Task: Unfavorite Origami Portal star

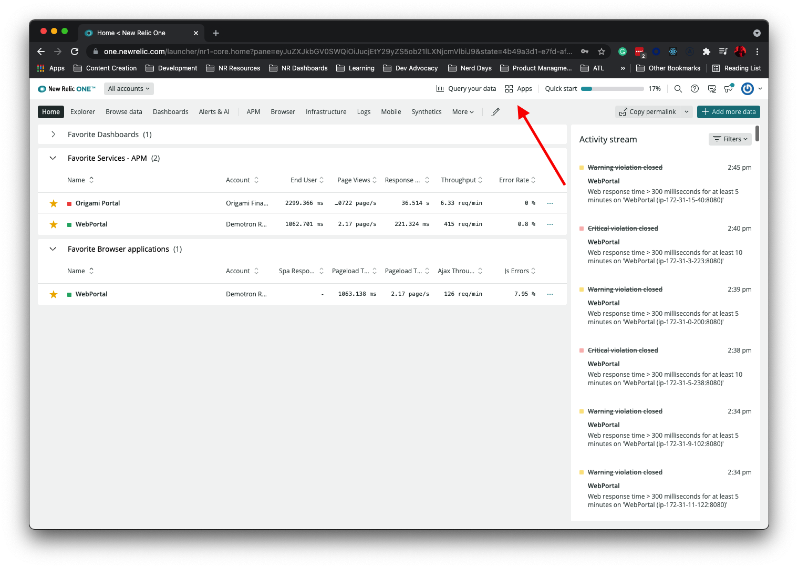Action: [x=54, y=203]
